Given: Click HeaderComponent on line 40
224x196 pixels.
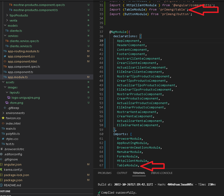Looking at the screenshot, I should 131,45.
